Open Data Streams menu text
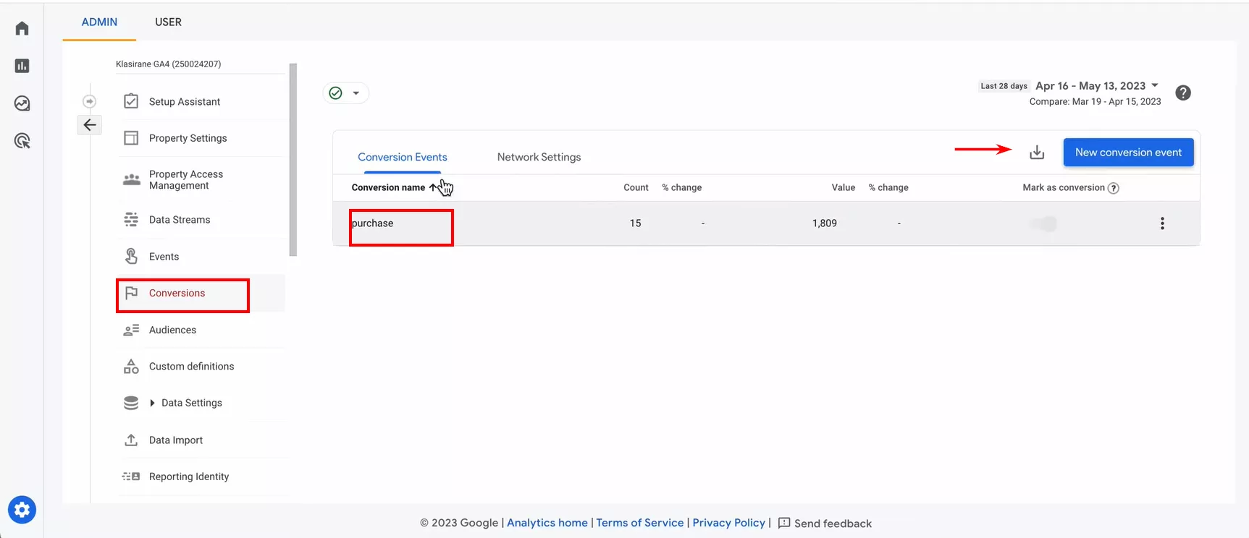 click(180, 220)
